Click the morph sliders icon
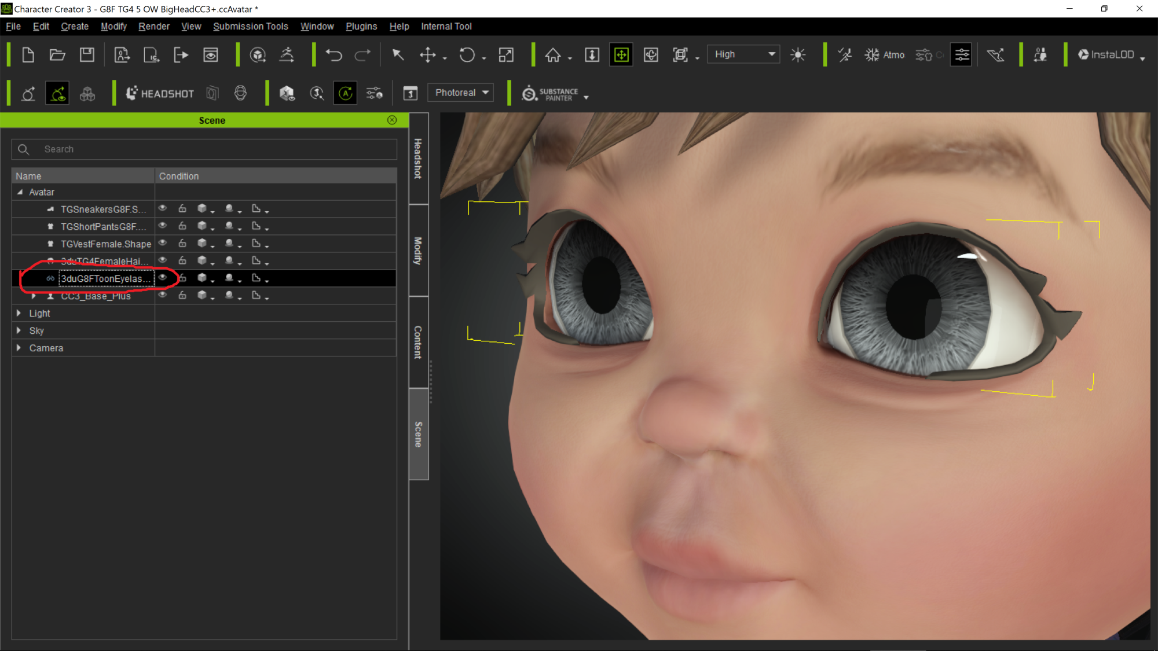 (375, 93)
